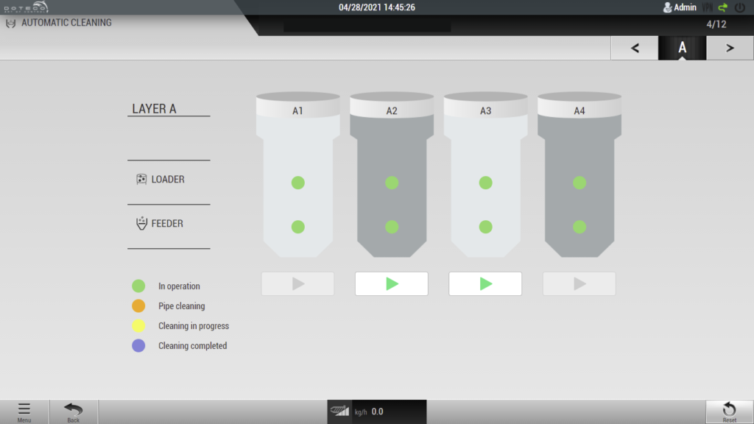Go Back using the arrow icon
754x424 pixels.
(74, 410)
